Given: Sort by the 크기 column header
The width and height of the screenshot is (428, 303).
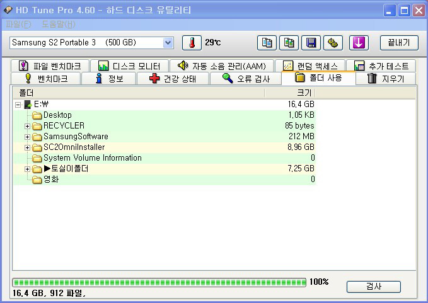Looking at the screenshot, I should pyautogui.click(x=289, y=93).
